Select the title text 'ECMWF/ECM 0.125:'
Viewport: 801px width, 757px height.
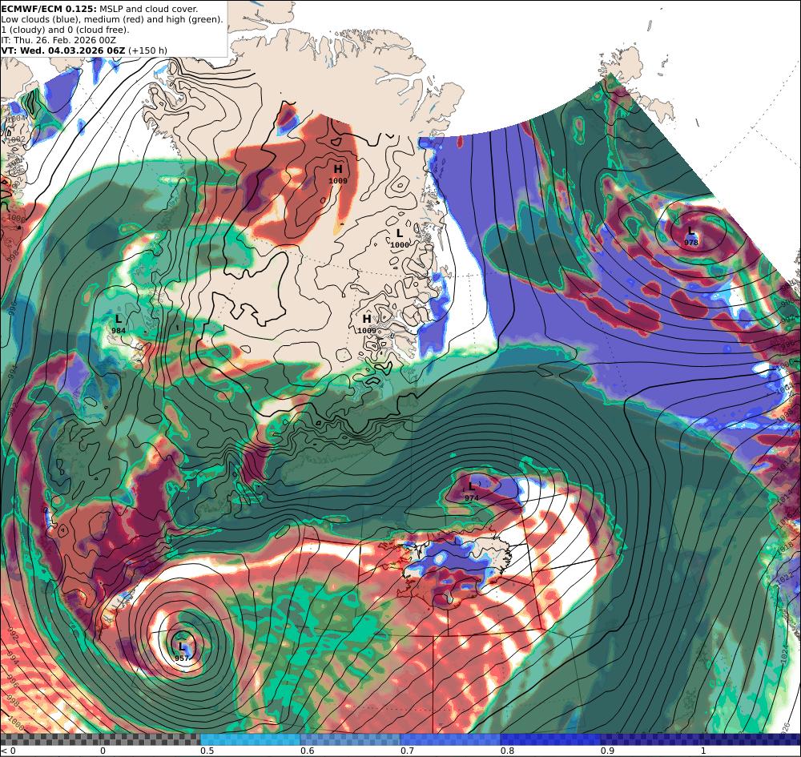[49, 9]
